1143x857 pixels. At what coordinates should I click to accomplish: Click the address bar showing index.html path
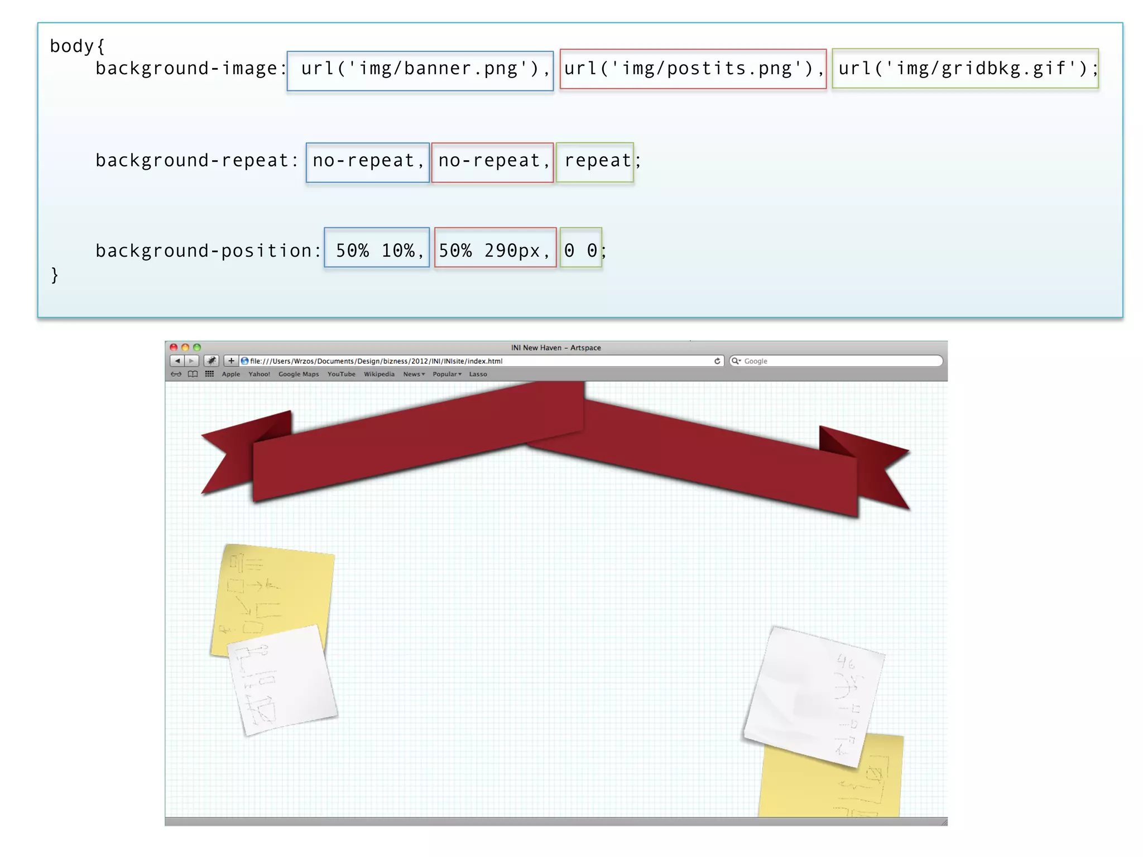point(481,361)
